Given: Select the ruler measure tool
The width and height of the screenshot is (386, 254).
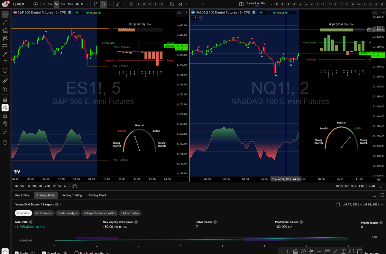Looking at the screenshot, I should click(x=5, y=81).
